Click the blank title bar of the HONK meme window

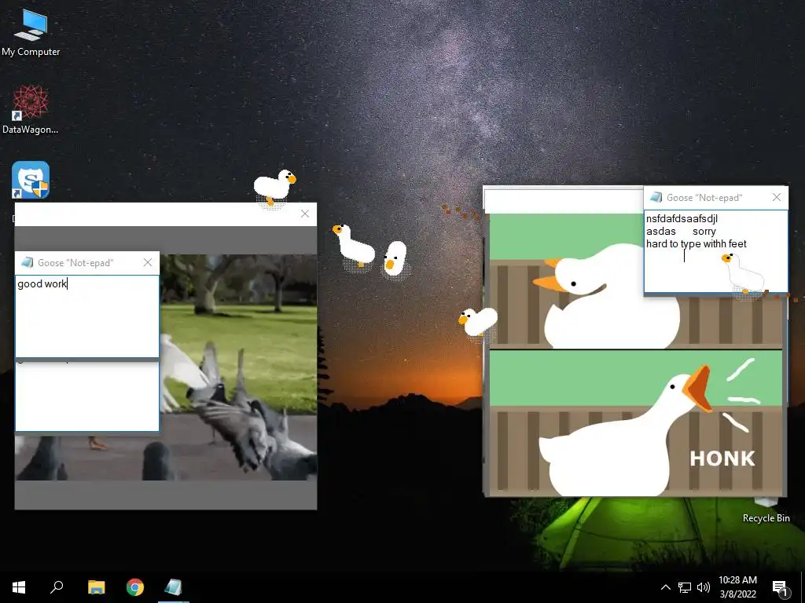(x=563, y=200)
